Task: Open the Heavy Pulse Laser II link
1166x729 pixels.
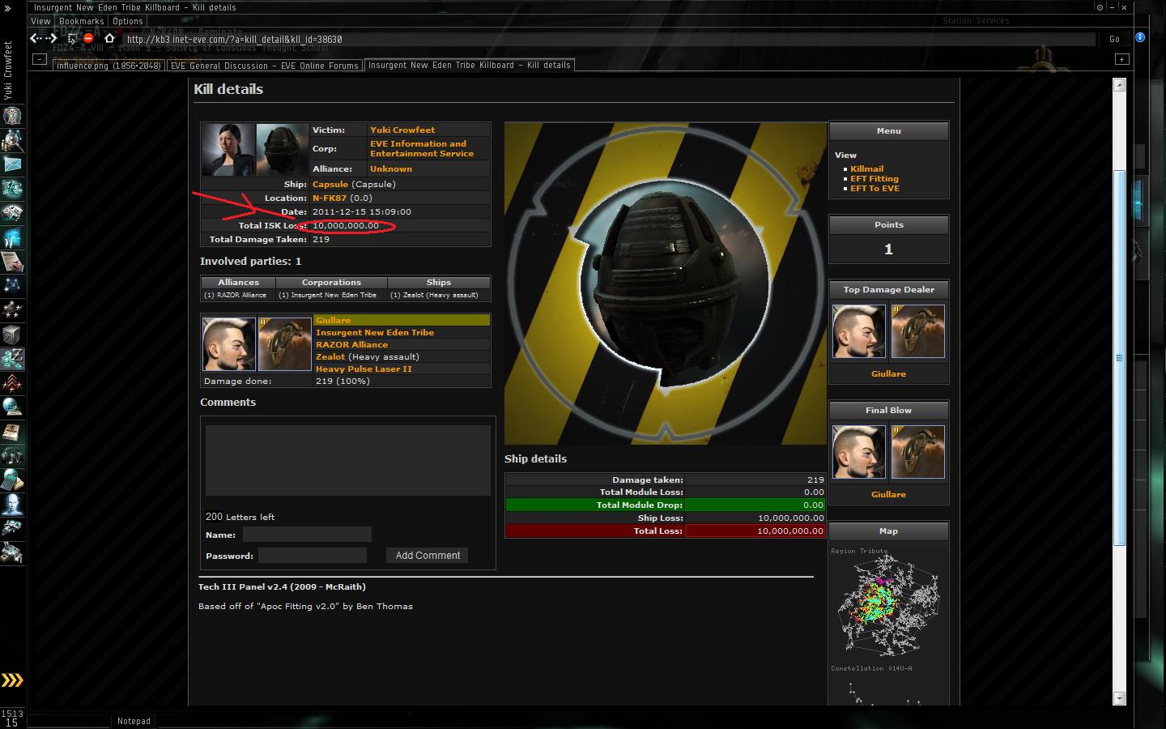Action: (364, 369)
